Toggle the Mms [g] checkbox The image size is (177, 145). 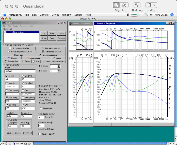7,83
